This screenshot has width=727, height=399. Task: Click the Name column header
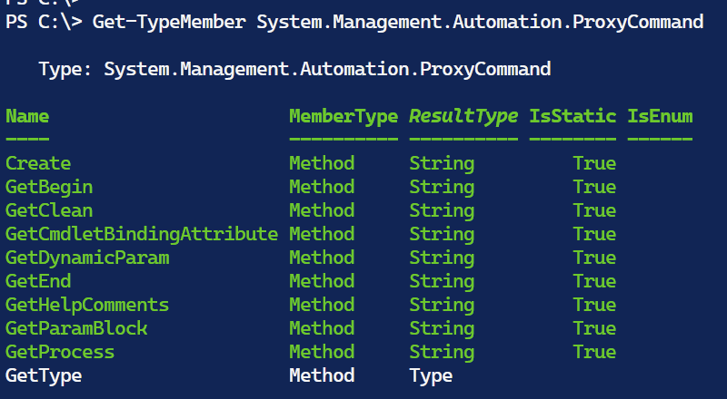click(27, 116)
